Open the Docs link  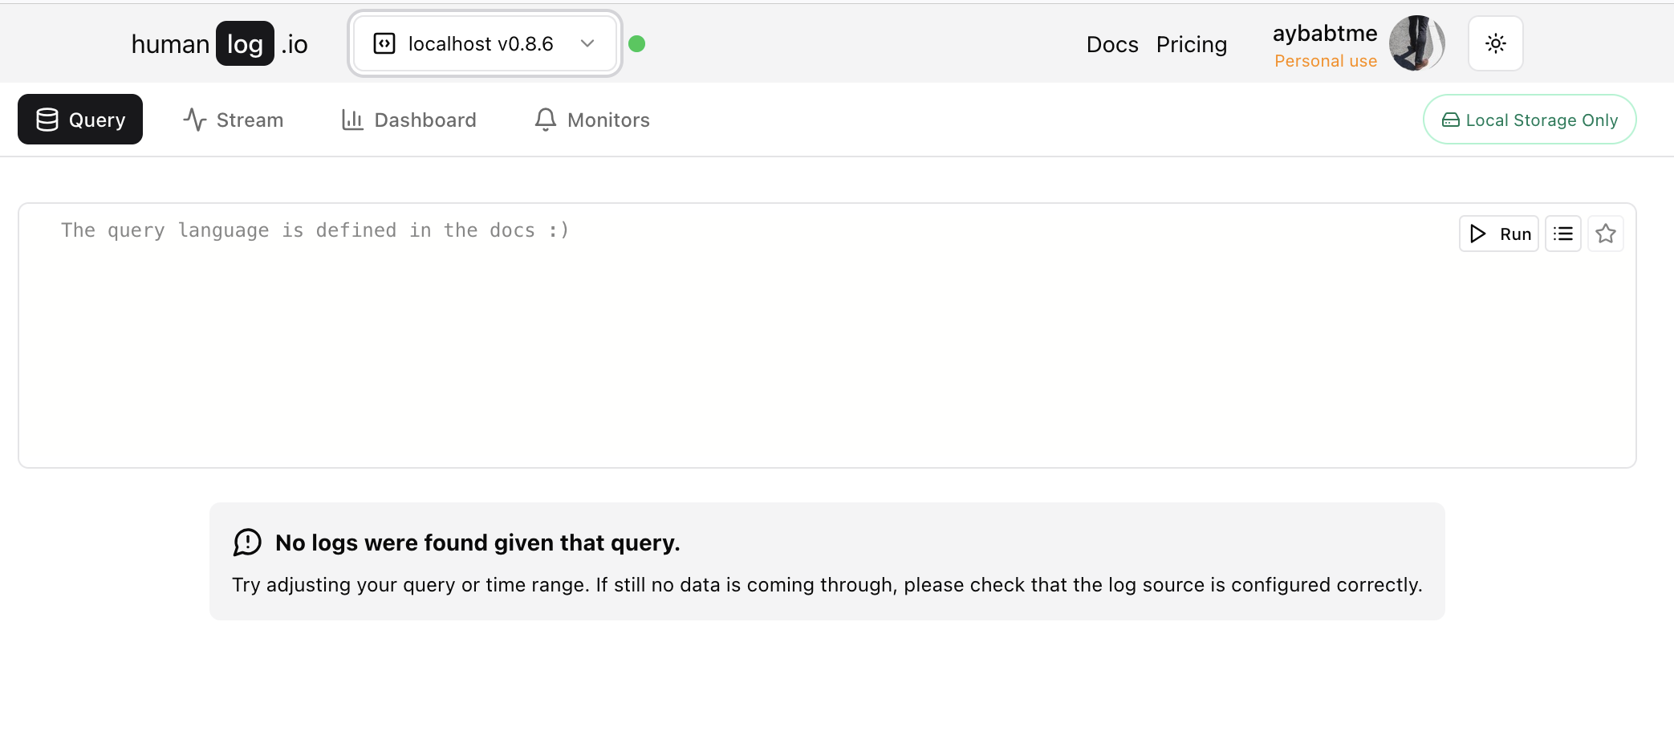(x=1112, y=44)
